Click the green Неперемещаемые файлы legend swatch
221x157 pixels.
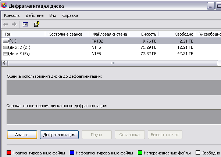(x=140, y=153)
